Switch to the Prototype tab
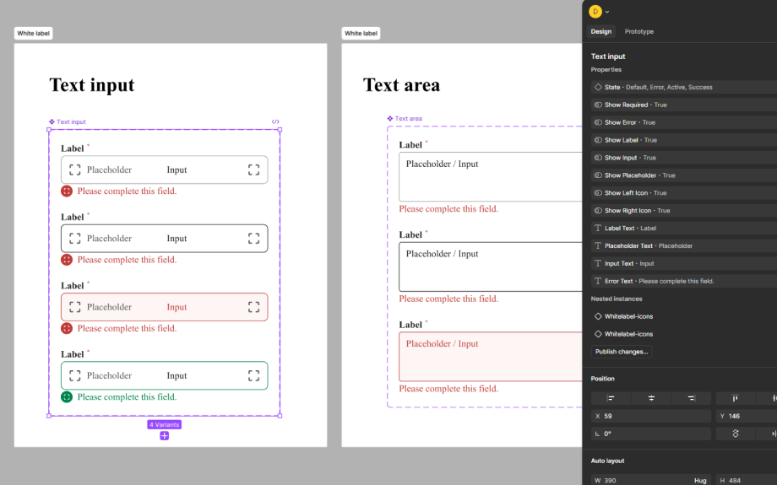This screenshot has height=485, width=777. (638, 32)
